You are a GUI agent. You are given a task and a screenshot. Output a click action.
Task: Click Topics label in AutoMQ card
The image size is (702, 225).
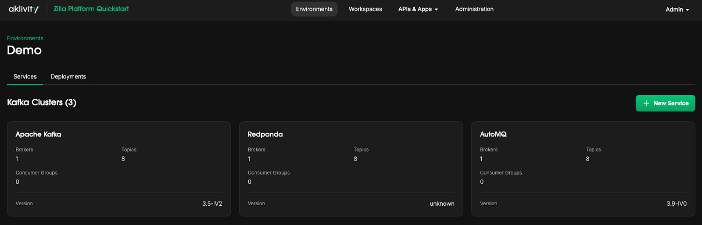coord(593,150)
